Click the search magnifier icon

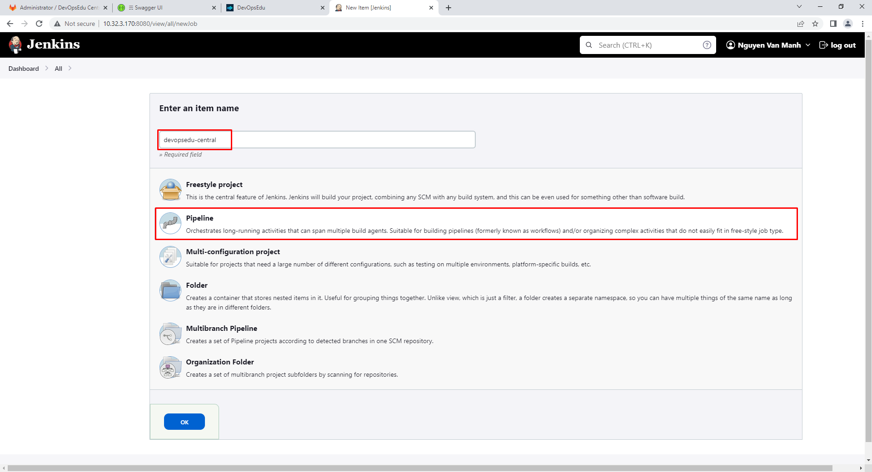coord(589,45)
